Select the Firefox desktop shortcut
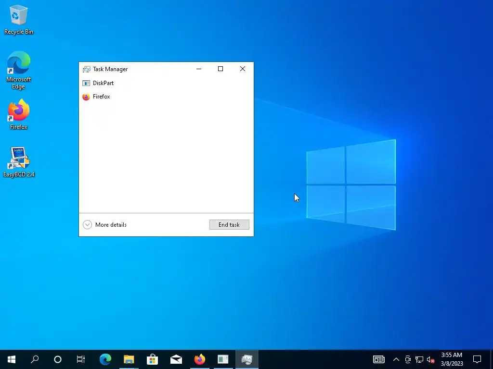This screenshot has height=369, width=493. click(x=19, y=114)
